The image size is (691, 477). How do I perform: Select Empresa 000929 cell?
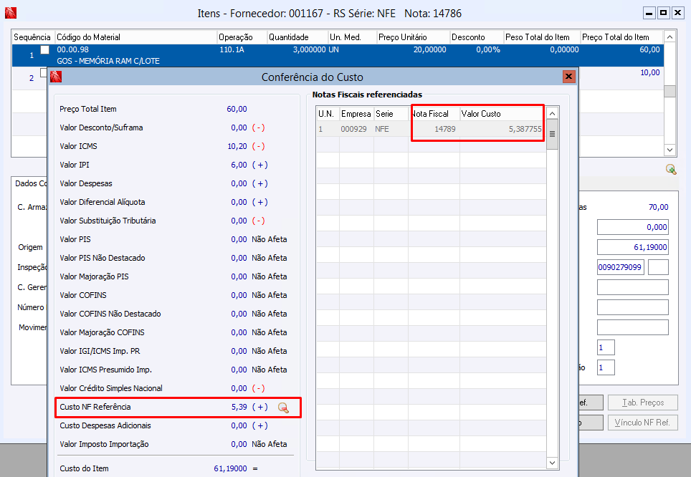356,129
